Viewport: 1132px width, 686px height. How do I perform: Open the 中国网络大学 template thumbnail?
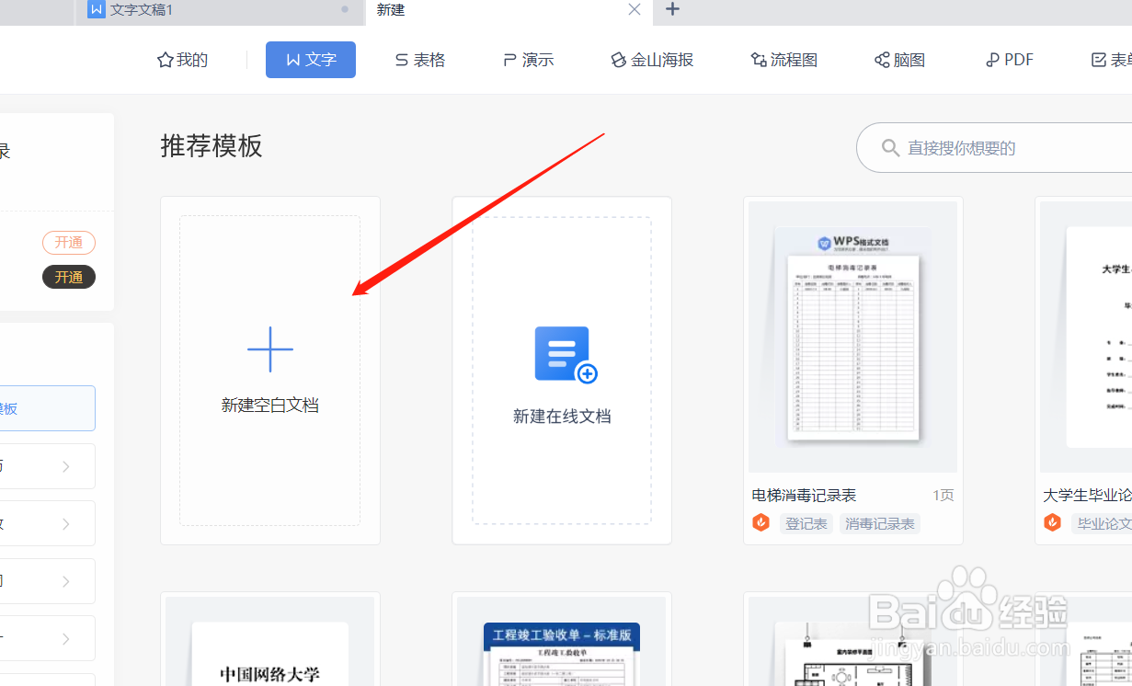coord(270,641)
